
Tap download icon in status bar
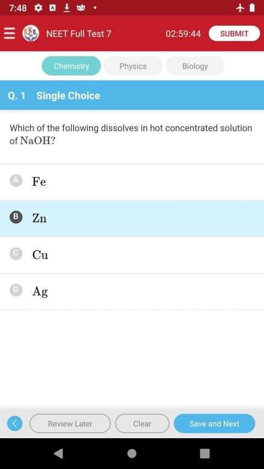tap(67, 8)
